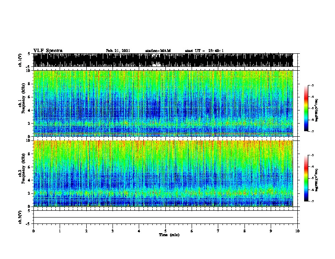
Task: Click the "7" tick on the time axis
Action: 218,231
